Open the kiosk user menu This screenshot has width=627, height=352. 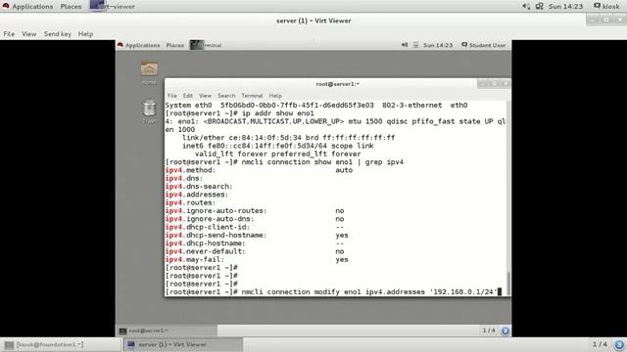(x=606, y=7)
